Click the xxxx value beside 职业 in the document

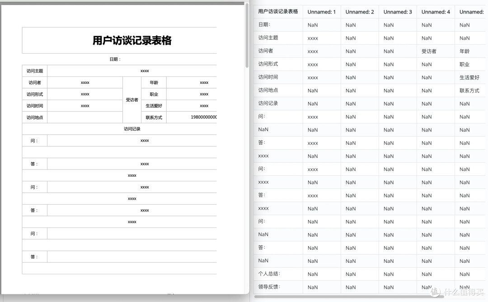(204, 94)
